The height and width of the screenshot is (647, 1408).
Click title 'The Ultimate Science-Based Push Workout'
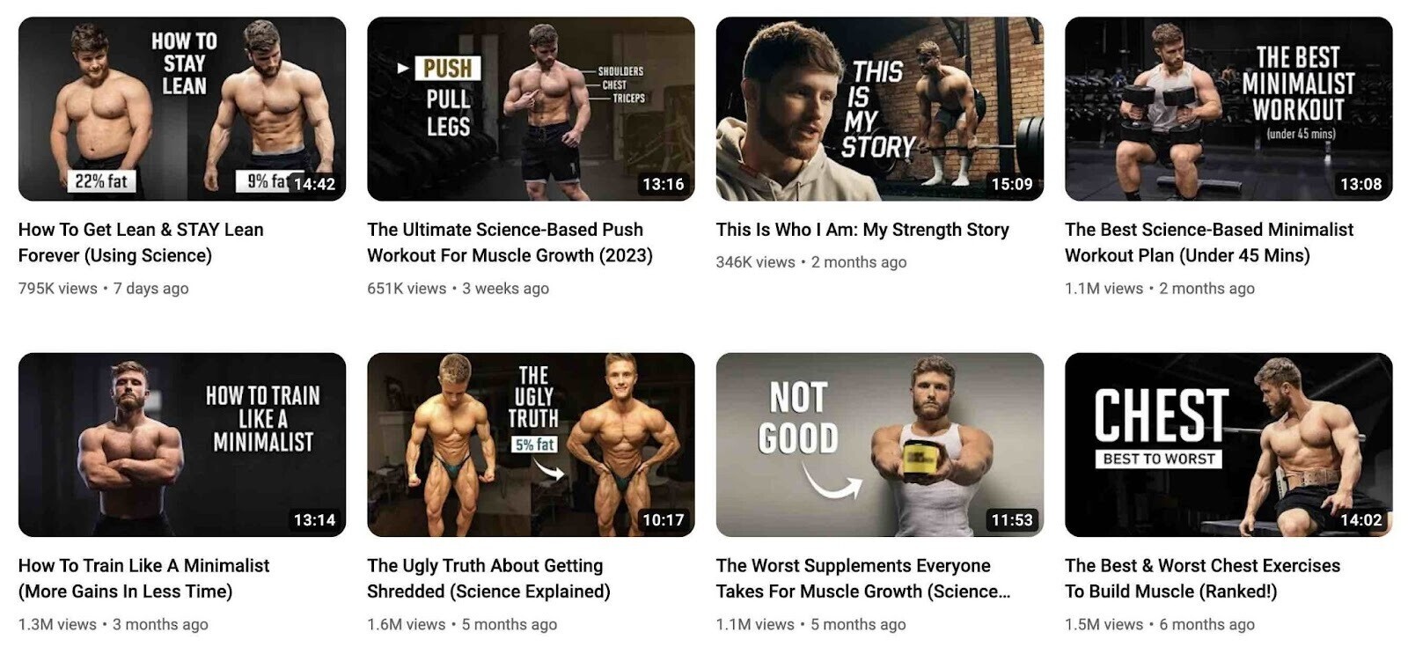pos(510,242)
